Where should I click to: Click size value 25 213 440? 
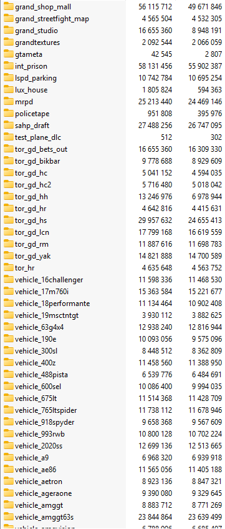pos(155,102)
